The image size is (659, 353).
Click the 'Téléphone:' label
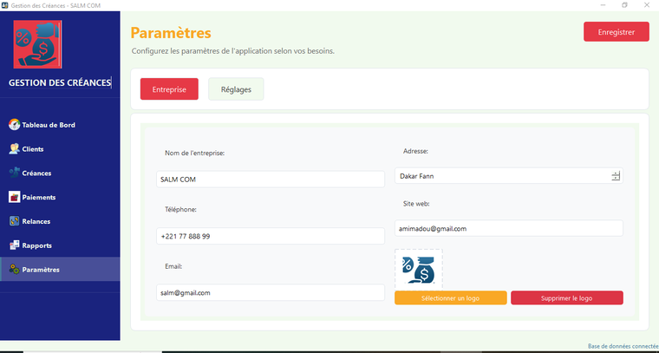[180, 209]
